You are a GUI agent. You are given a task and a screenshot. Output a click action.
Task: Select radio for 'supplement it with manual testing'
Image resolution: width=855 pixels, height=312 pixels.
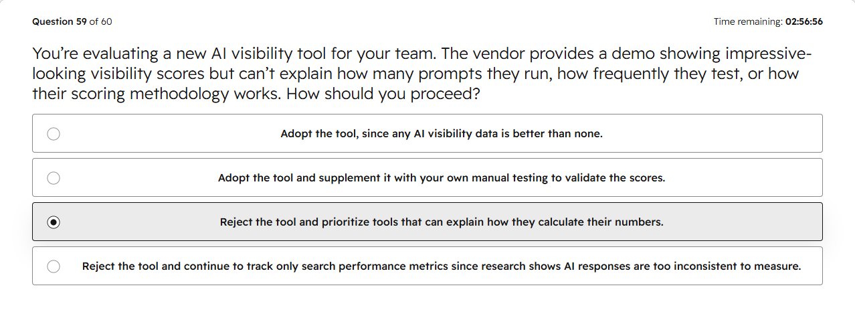tap(54, 178)
